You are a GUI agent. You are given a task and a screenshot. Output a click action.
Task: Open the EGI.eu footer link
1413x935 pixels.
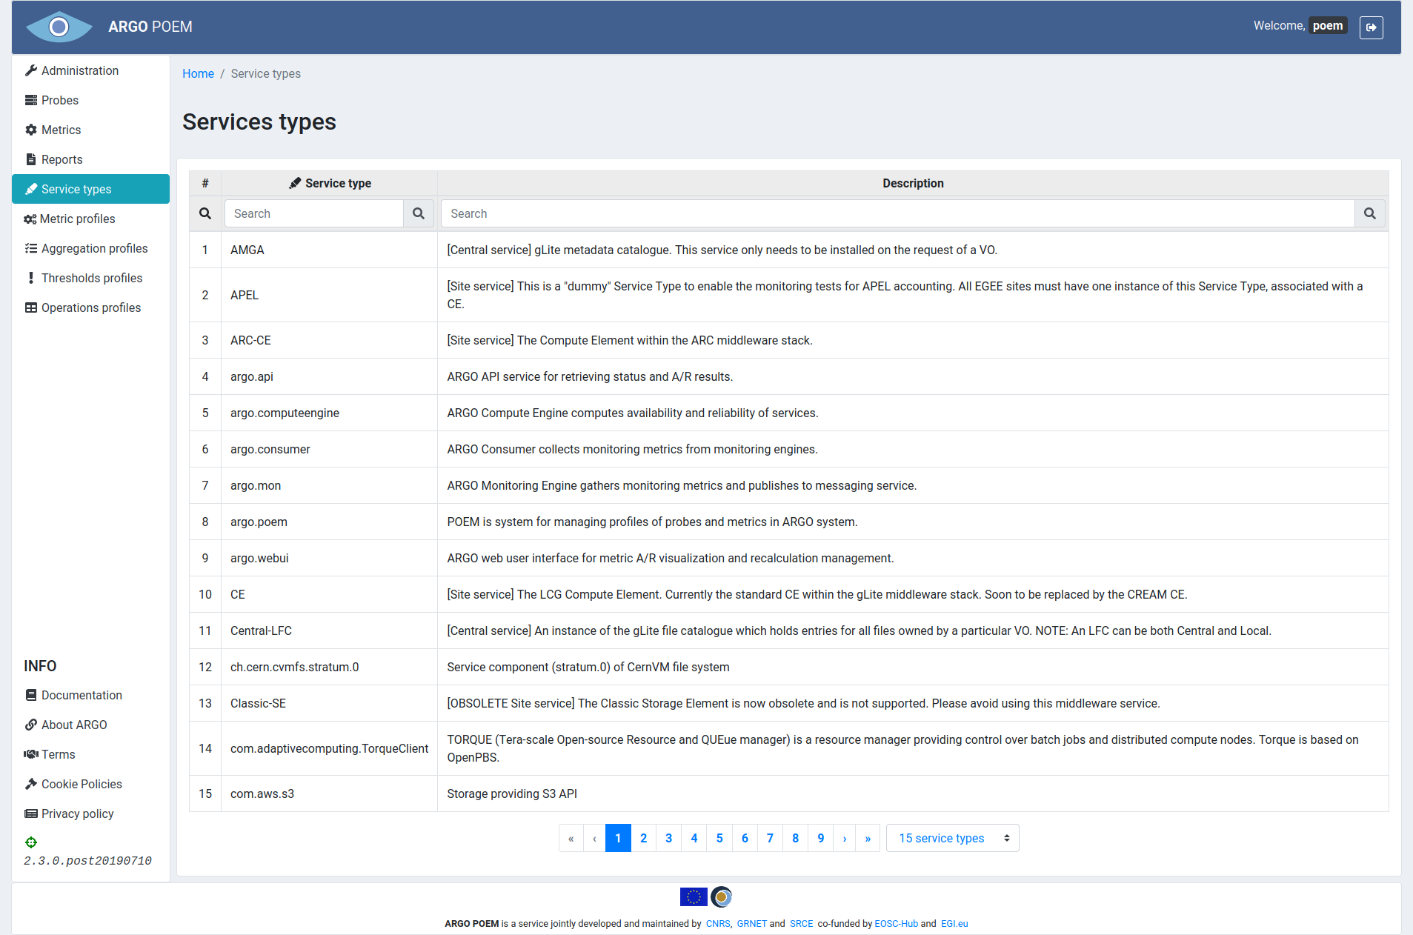point(954,924)
